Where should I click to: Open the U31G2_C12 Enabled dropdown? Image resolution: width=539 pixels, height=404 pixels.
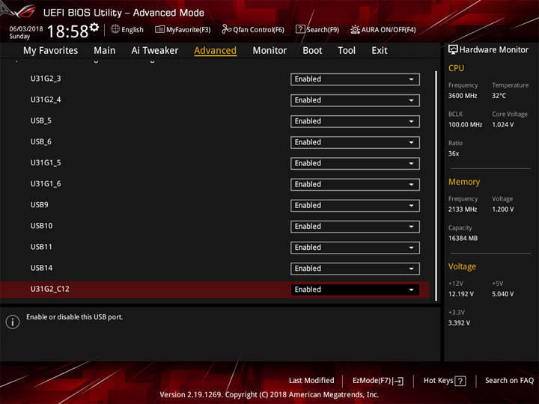[355, 290]
